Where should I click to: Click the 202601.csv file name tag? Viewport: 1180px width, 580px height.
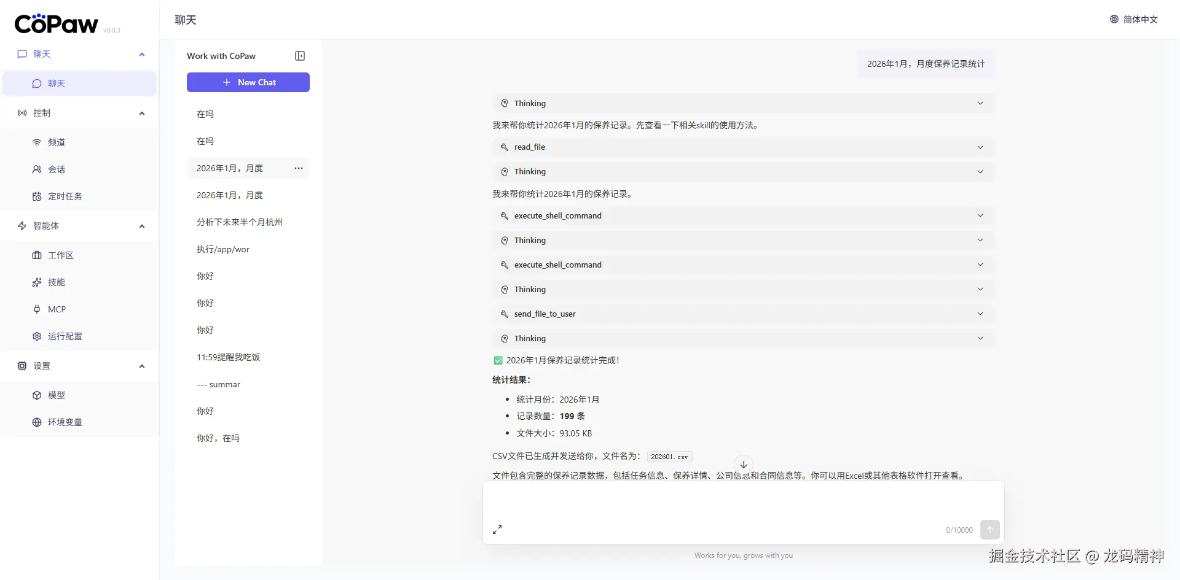point(669,457)
